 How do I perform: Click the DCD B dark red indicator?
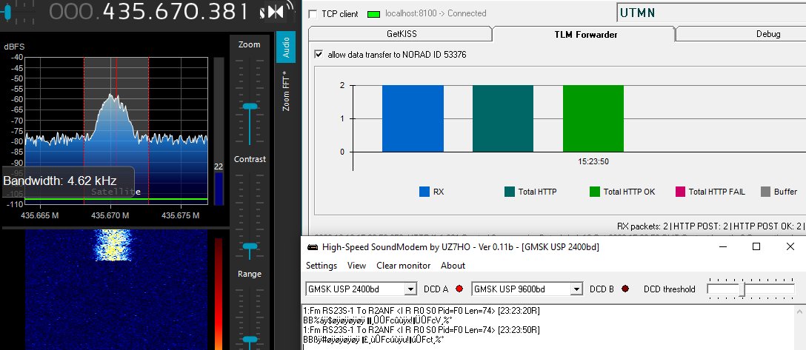coord(625,289)
